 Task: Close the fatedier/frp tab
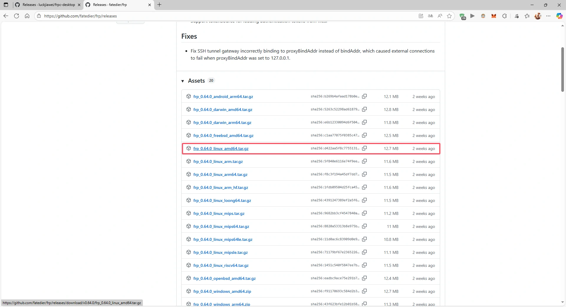pos(149,5)
